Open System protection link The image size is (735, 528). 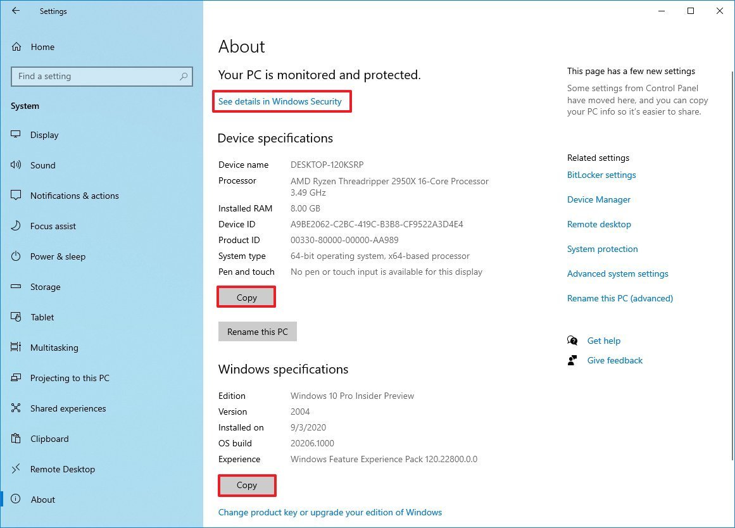point(602,249)
